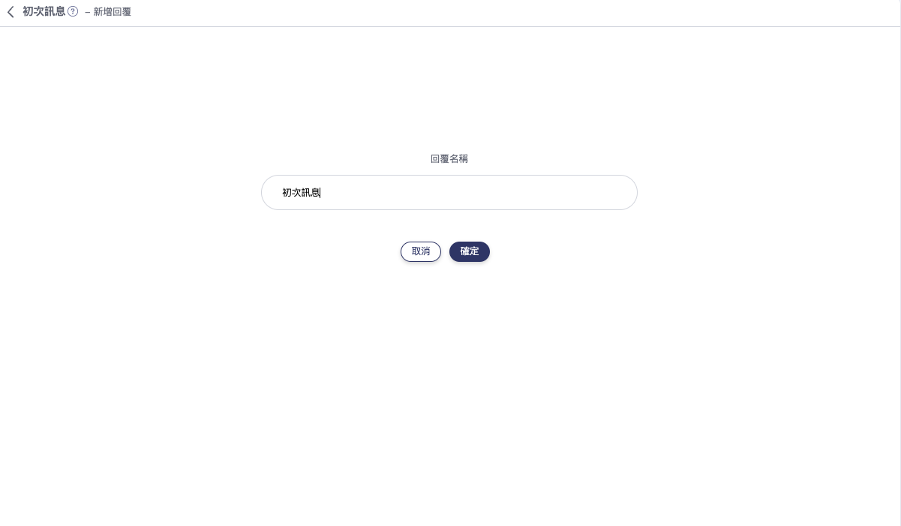
Task: Click the outlined 取消 pill button
Action: (421, 251)
